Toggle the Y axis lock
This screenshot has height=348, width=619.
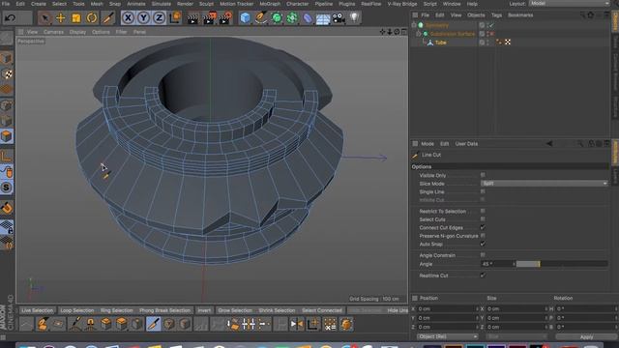(x=143, y=17)
